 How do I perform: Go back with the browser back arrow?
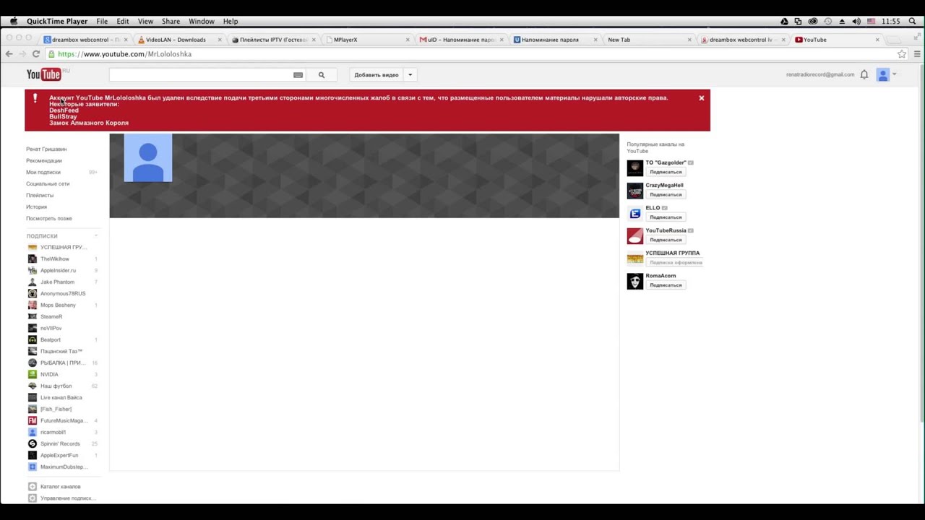tap(9, 54)
